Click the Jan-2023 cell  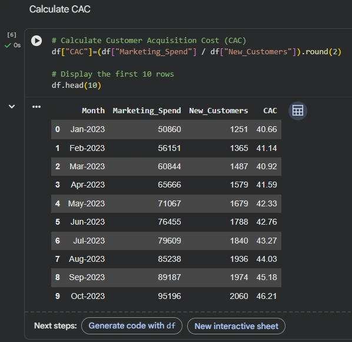point(88,129)
